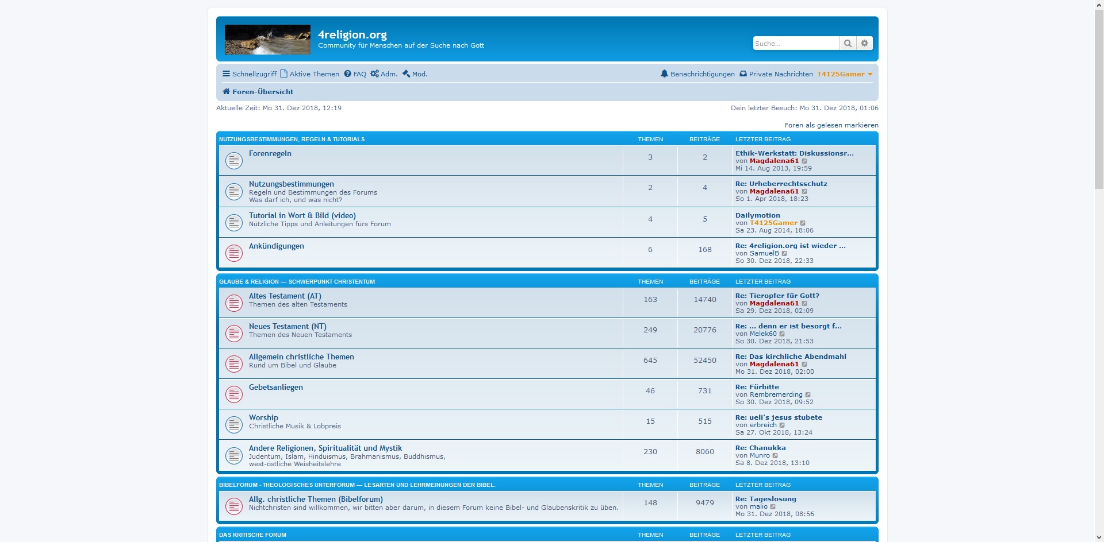The height and width of the screenshot is (542, 1104).
Task: Open Private Nachrichten inbox icon
Action: click(743, 74)
